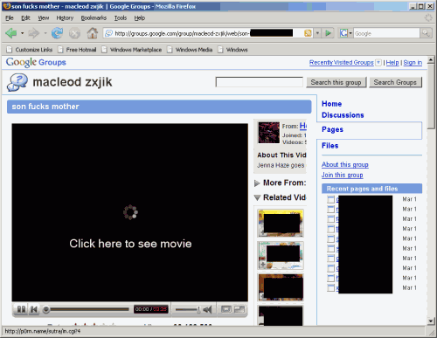The height and width of the screenshot is (338, 437).
Task: Open the Edit menu
Action: click(x=25, y=18)
